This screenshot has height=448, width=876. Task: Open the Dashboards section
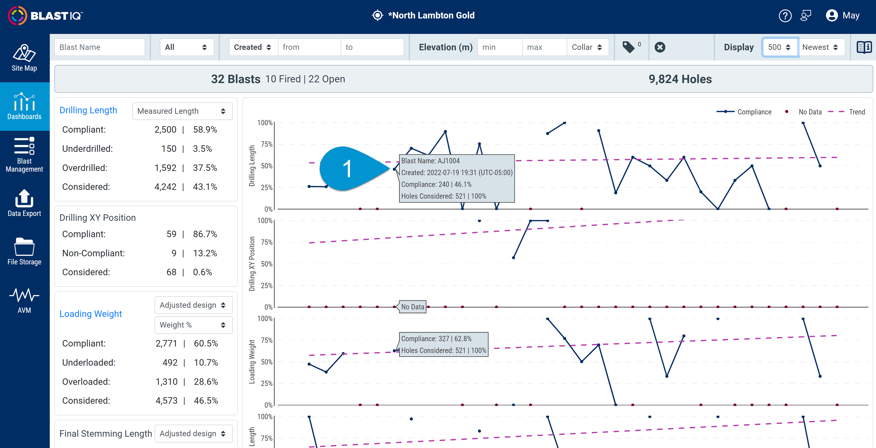[24, 106]
